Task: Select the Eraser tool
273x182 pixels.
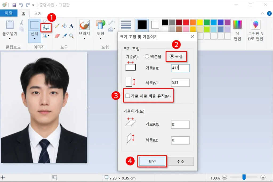Action: [x=57, y=36]
